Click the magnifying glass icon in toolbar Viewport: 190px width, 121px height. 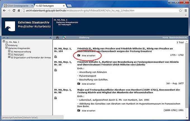(64, 37)
